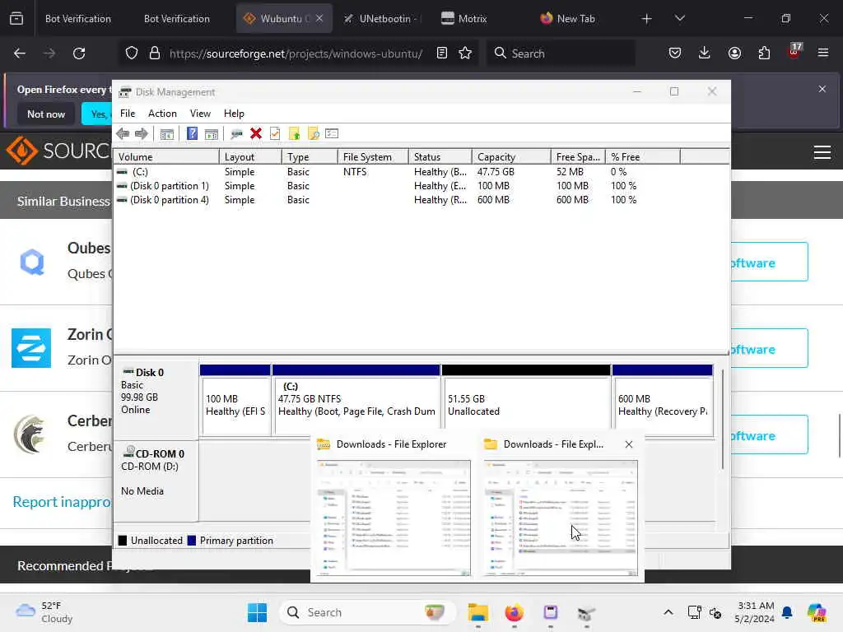Click the folder with green arrow icon
This screenshot has width=843, height=632.
pos(294,134)
